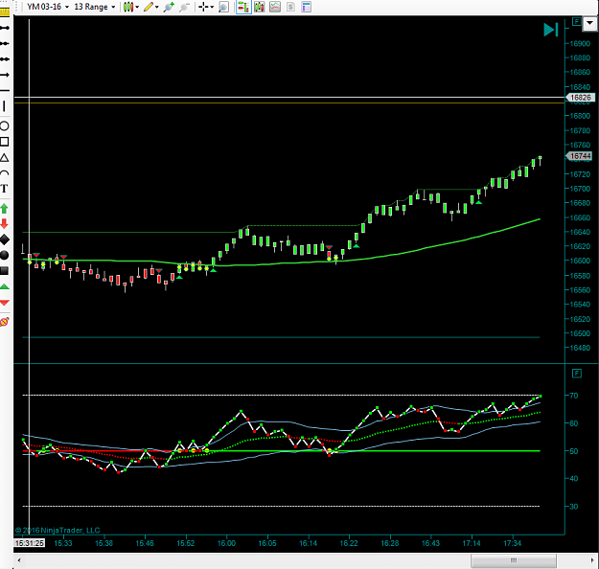Click the 17:34 time axis label
This screenshot has height=569, width=599.
tap(513, 542)
